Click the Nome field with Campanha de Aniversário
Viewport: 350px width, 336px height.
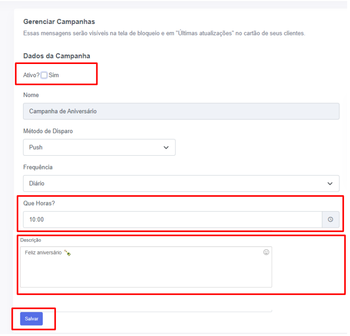tap(181, 111)
